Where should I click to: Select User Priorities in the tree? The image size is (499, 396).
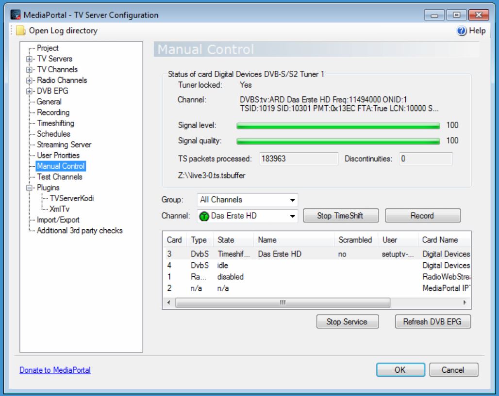(58, 156)
